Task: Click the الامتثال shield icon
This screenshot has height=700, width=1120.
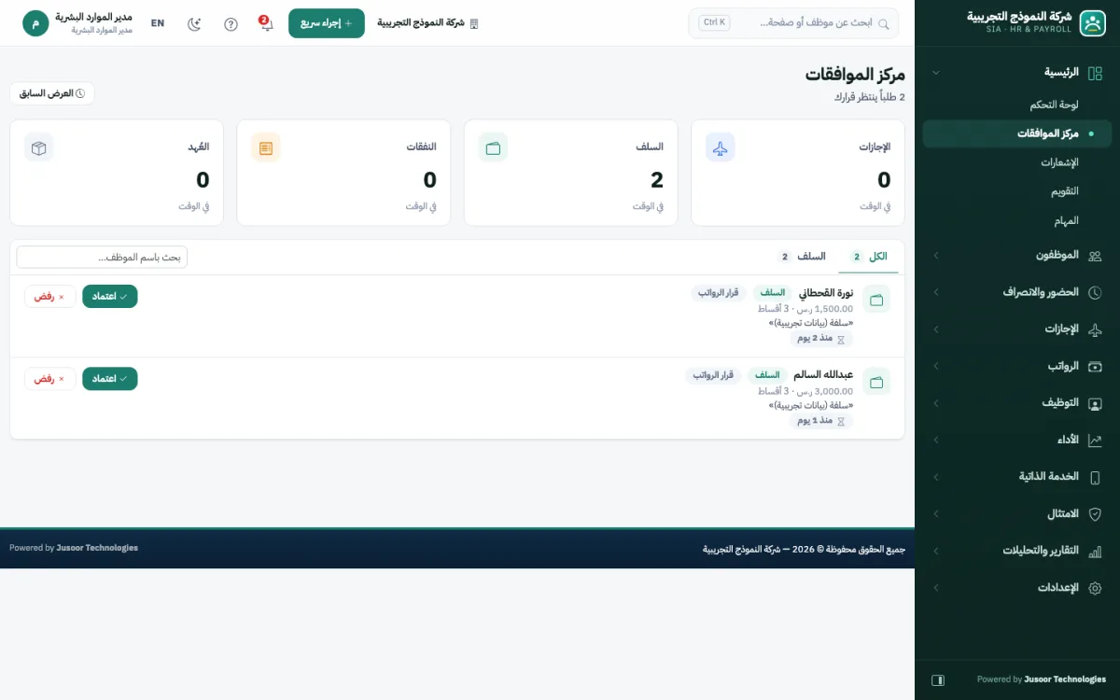Action: (x=1096, y=513)
